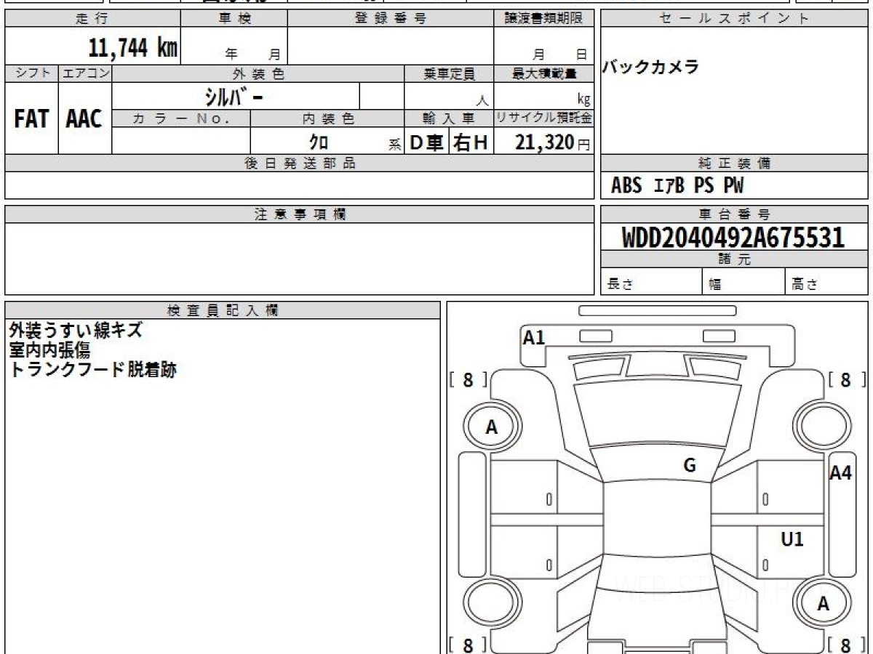Click the 譲渡書類期限 header cell
This screenshot has width=873, height=654.
pyautogui.click(x=544, y=19)
